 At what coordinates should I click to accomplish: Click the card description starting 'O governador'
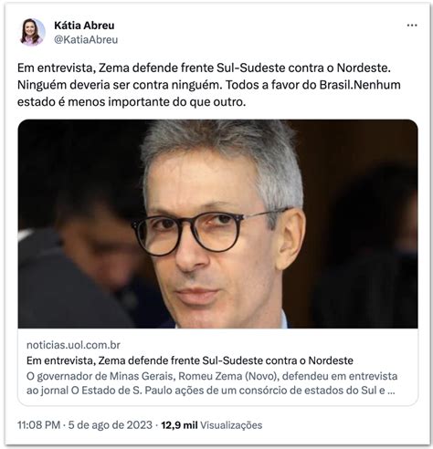coord(212,383)
